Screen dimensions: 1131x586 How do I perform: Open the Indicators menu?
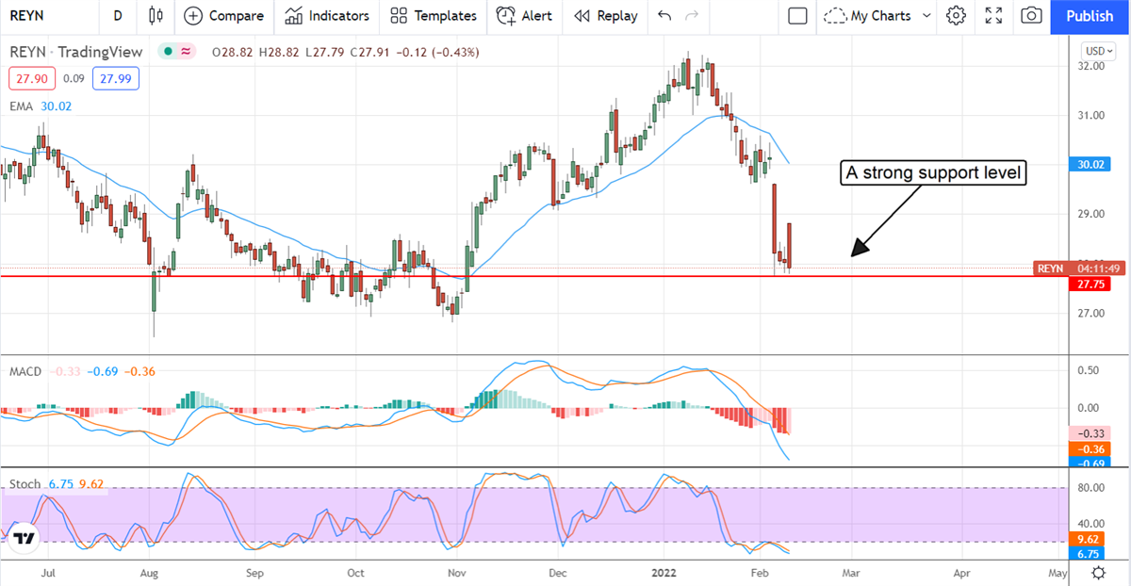click(x=327, y=16)
